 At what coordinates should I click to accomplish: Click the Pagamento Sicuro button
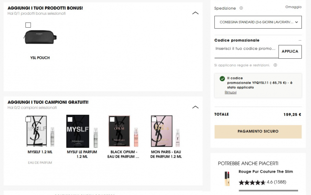pyautogui.click(x=258, y=131)
